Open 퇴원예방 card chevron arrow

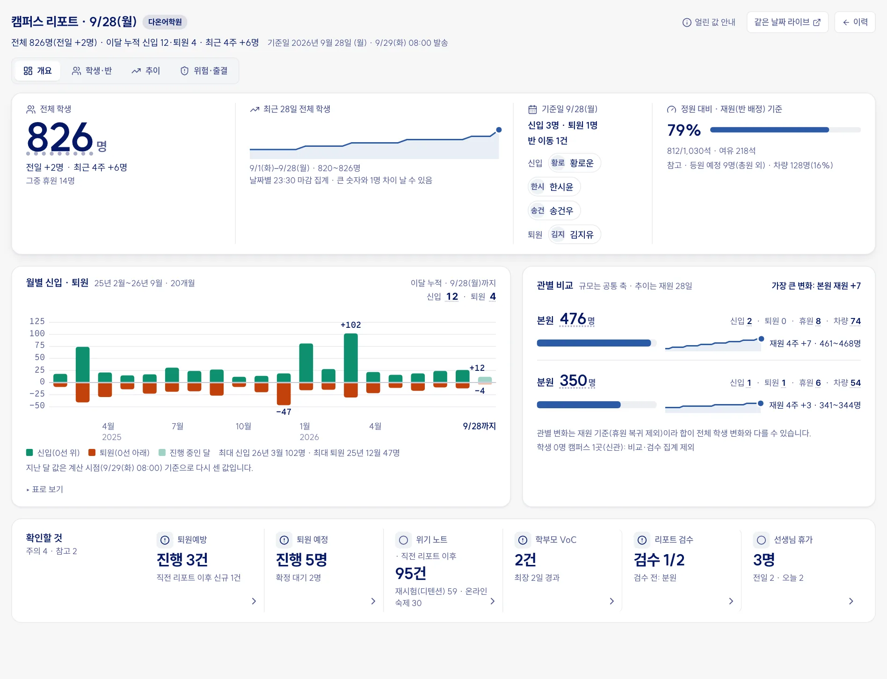[254, 601]
